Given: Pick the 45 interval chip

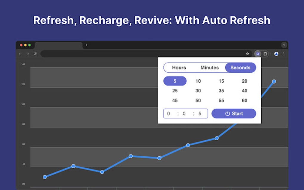Looking at the screenshot, I should tap(175, 101).
